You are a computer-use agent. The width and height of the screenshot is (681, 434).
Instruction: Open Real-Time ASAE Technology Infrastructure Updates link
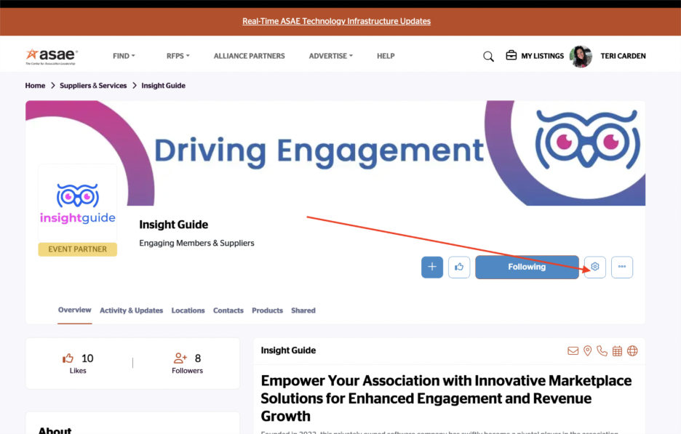click(336, 21)
